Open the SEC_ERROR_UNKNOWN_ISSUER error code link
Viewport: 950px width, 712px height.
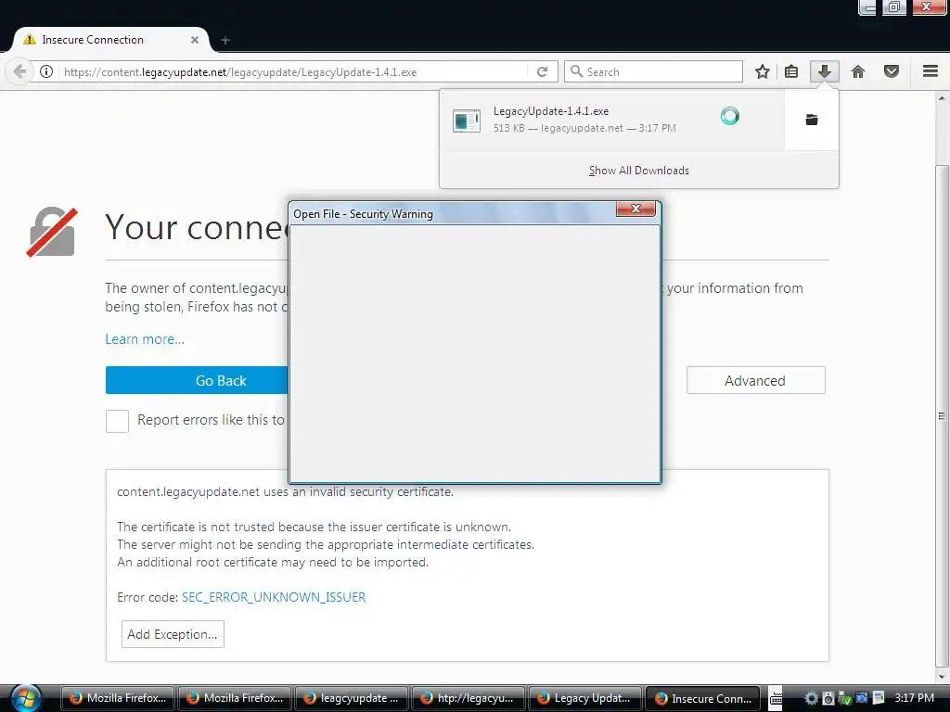click(274, 597)
